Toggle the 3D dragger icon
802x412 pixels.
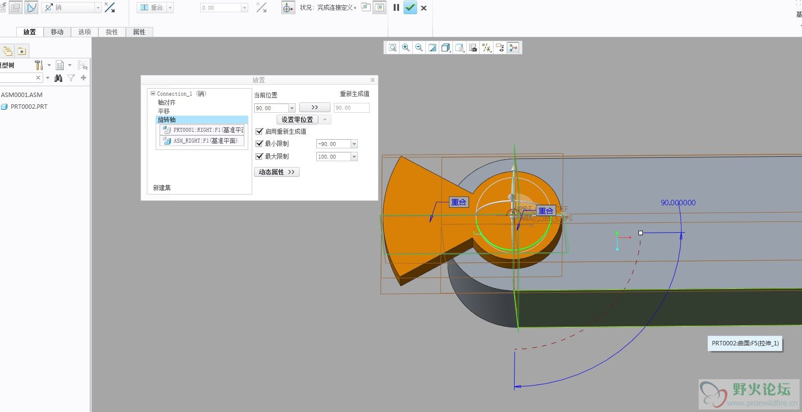288,8
